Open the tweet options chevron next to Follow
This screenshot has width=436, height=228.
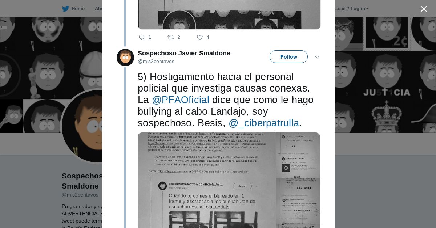317,57
